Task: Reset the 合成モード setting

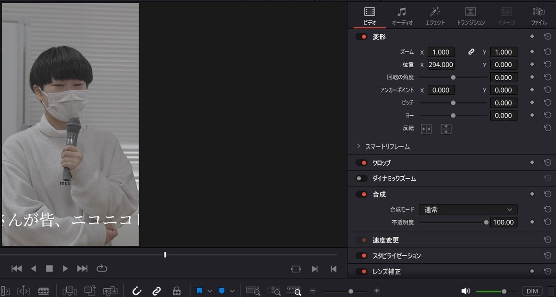Action: coord(548,210)
